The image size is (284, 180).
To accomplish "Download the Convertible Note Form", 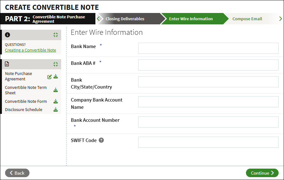I will (x=55, y=101).
